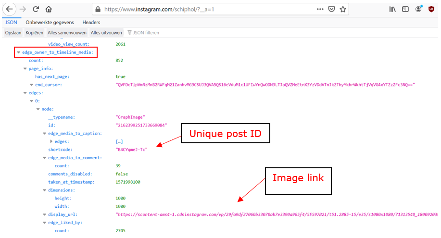
Task: Select has_next_page value true
Action: coord(120,76)
